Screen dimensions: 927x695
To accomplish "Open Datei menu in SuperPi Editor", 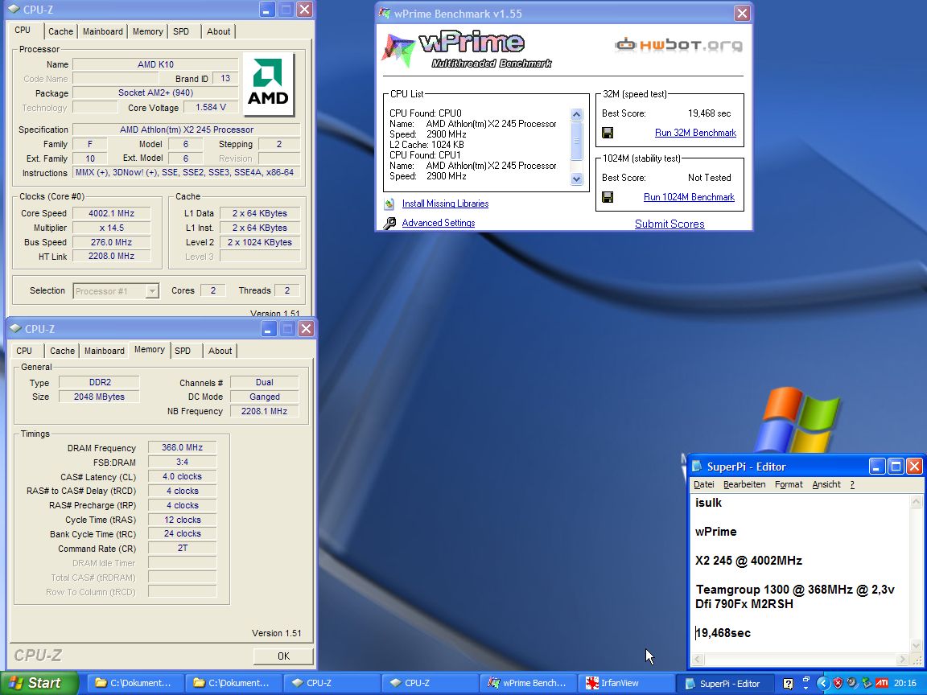I will [x=703, y=484].
